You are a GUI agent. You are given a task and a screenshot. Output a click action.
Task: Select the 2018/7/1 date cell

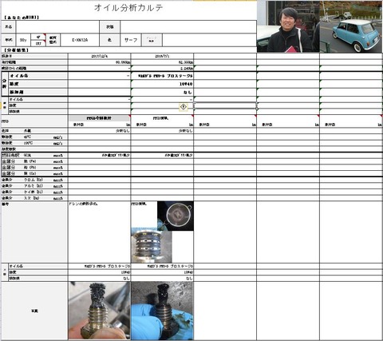pyautogui.click(x=162, y=57)
